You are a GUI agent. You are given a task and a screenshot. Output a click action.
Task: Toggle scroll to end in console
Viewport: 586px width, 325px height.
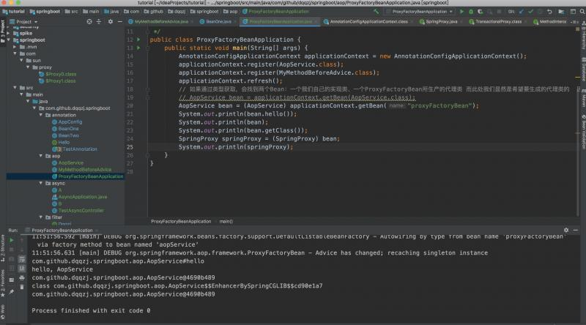[x=22, y=268]
